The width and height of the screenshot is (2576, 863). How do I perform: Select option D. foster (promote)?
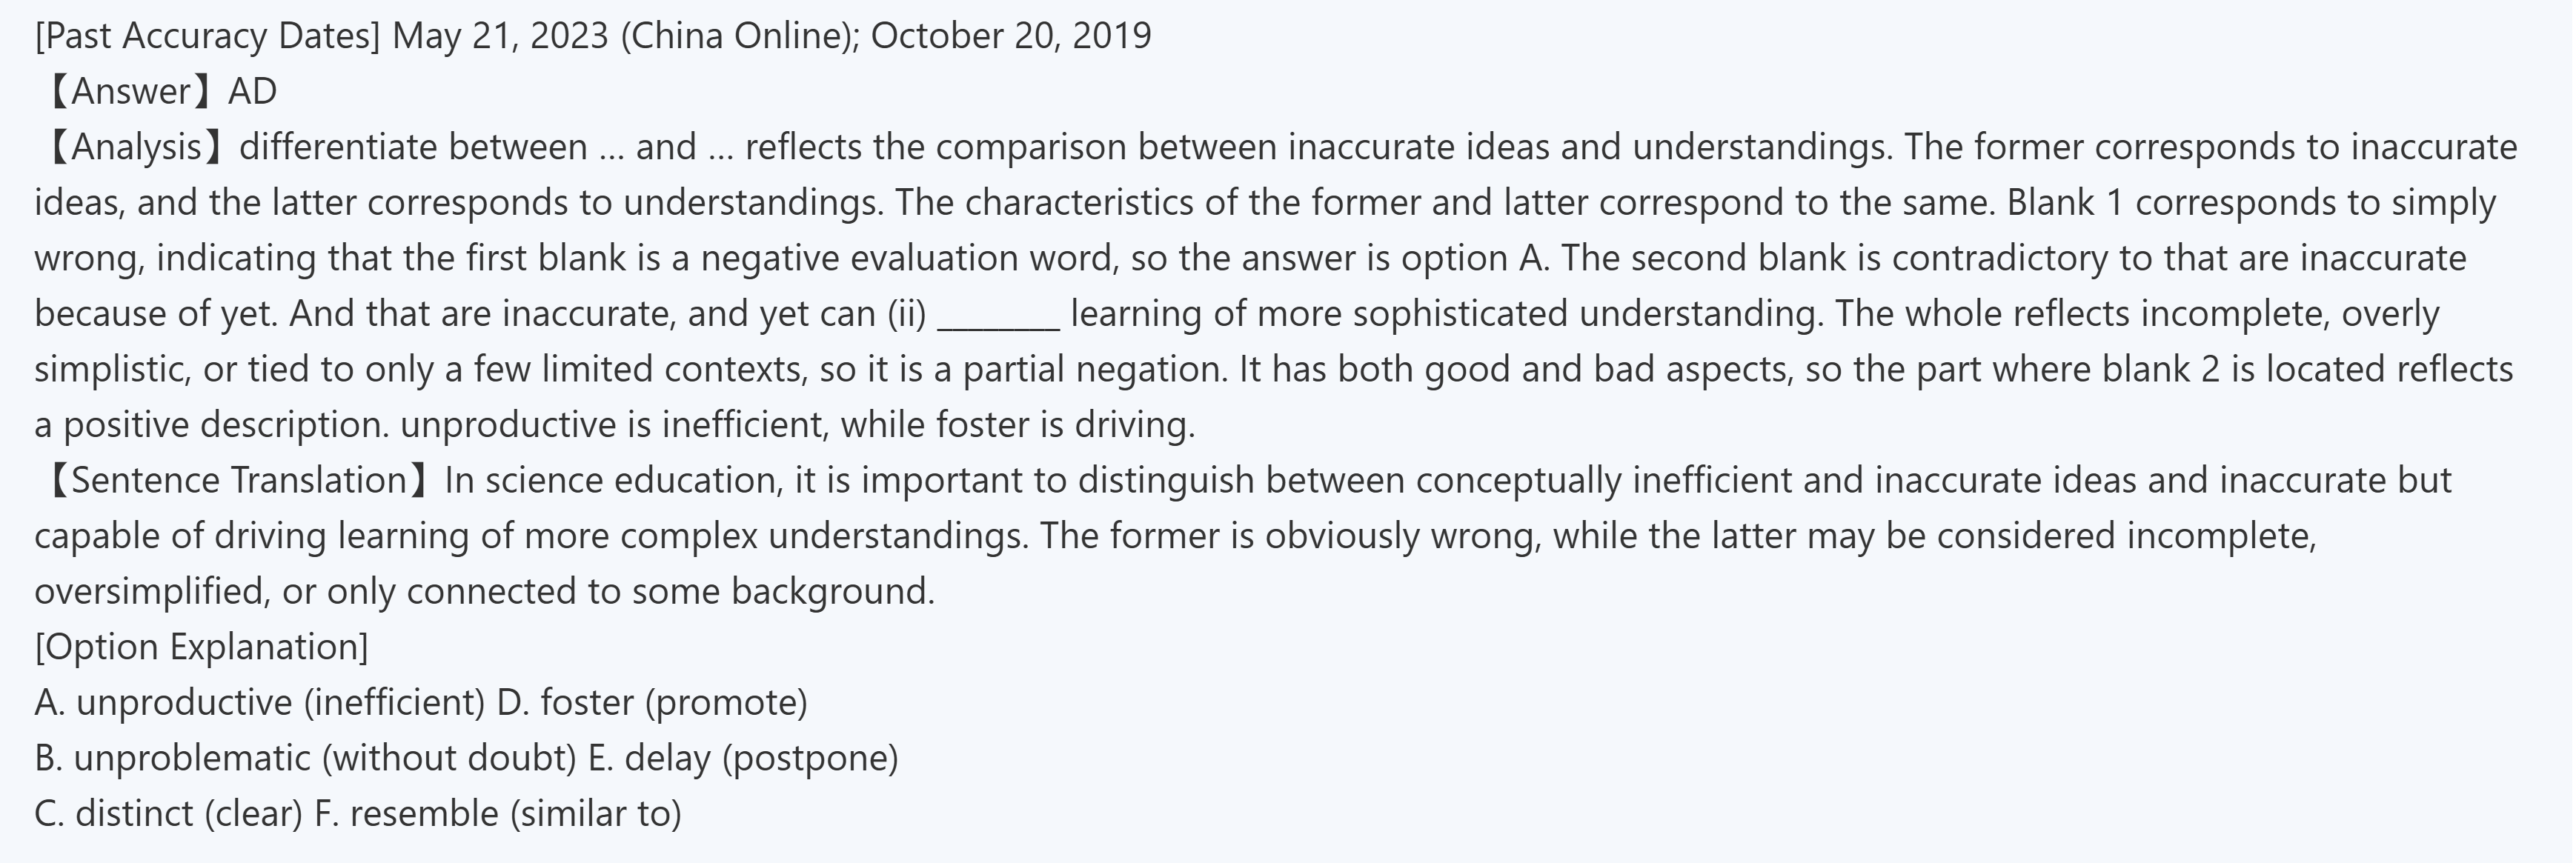tap(652, 703)
